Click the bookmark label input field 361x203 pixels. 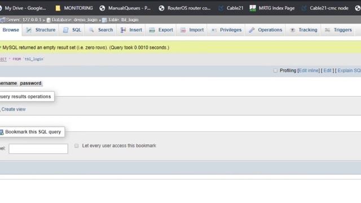[x=38, y=149]
